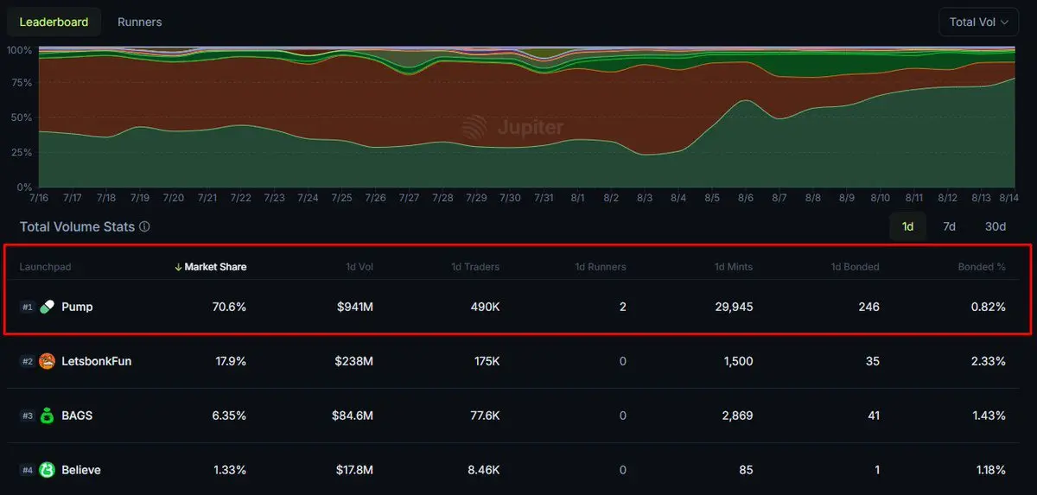
Task: Click LetsbonkFun's 17.9% market share
Action: pyautogui.click(x=231, y=361)
